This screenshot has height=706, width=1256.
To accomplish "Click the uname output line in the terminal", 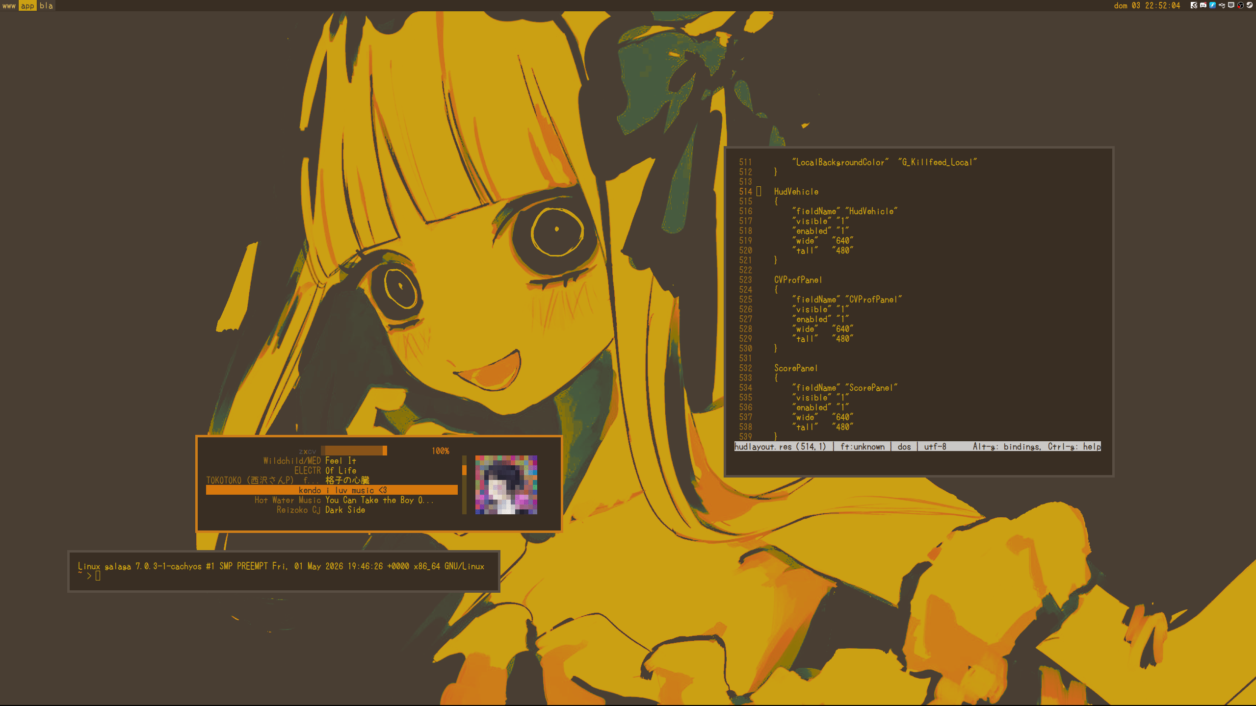I will point(281,566).
